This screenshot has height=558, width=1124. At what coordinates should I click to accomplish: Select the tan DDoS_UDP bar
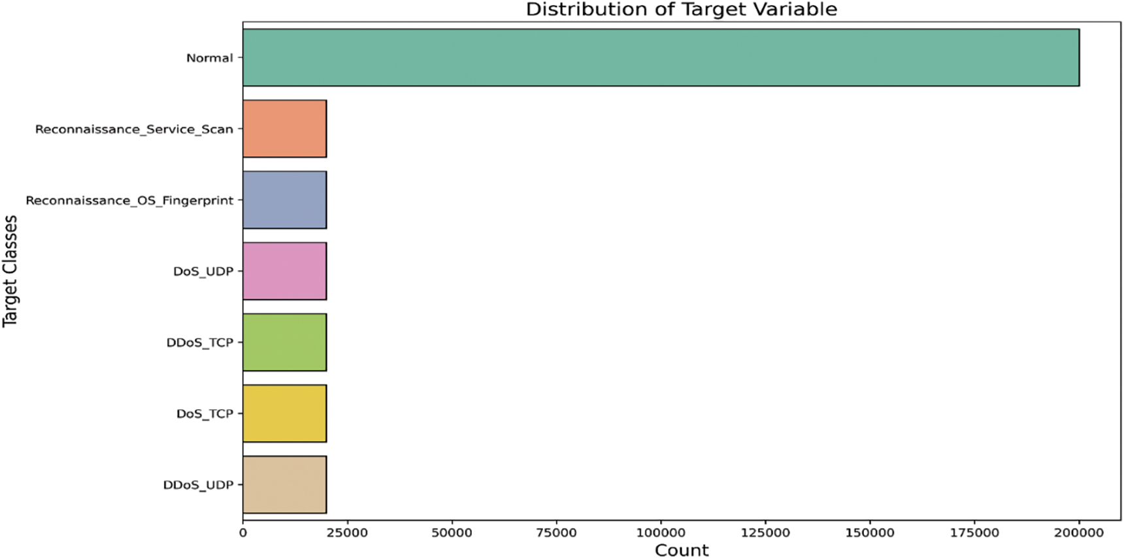point(284,484)
